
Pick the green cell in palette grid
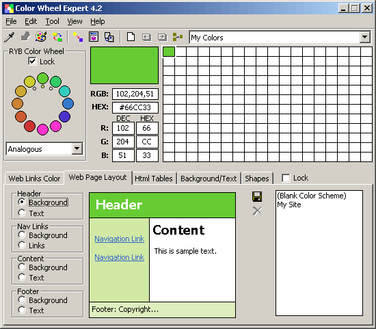[x=169, y=52]
